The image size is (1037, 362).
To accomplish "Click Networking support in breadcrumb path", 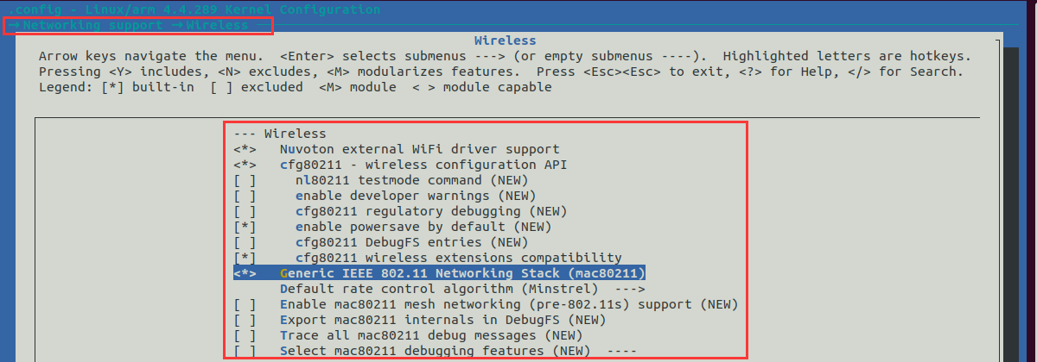I will pyautogui.click(x=92, y=25).
